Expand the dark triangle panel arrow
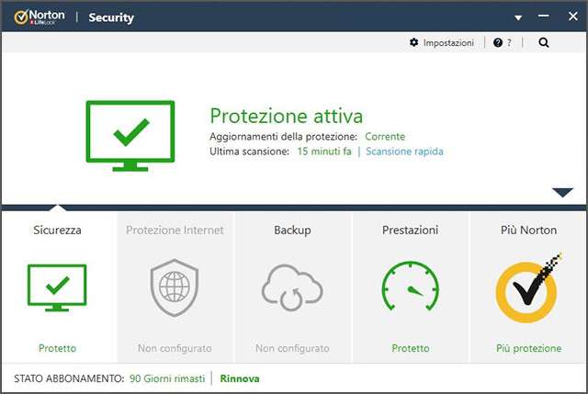Screen dimensions: 588x394 click(x=562, y=193)
